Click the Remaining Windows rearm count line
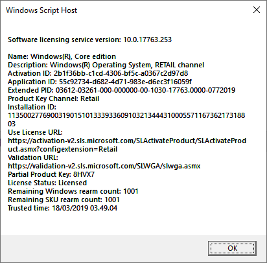267x263 pixels. click(x=73, y=191)
